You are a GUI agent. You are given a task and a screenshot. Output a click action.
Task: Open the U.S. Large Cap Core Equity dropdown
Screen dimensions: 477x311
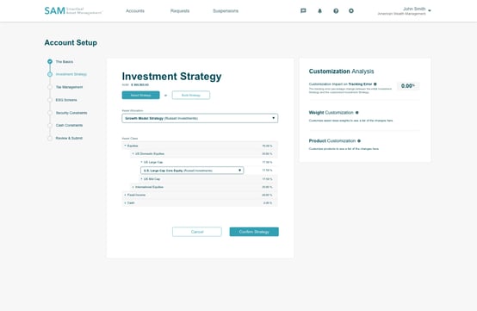click(192, 171)
